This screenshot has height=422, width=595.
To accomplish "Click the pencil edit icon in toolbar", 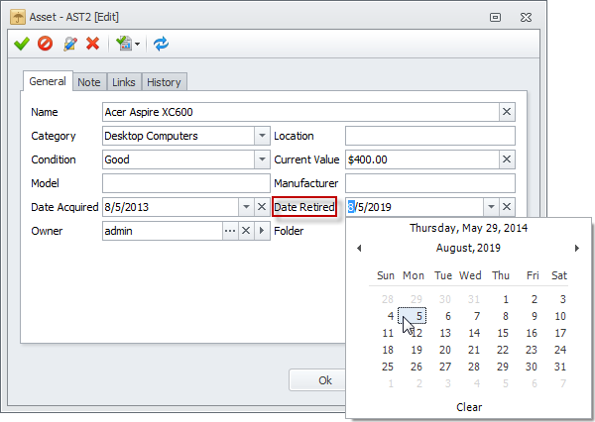I will (x=70, y=44).
